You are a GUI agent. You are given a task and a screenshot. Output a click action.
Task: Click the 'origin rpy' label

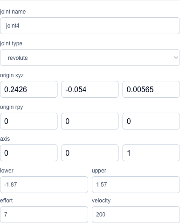coord(12,107)
